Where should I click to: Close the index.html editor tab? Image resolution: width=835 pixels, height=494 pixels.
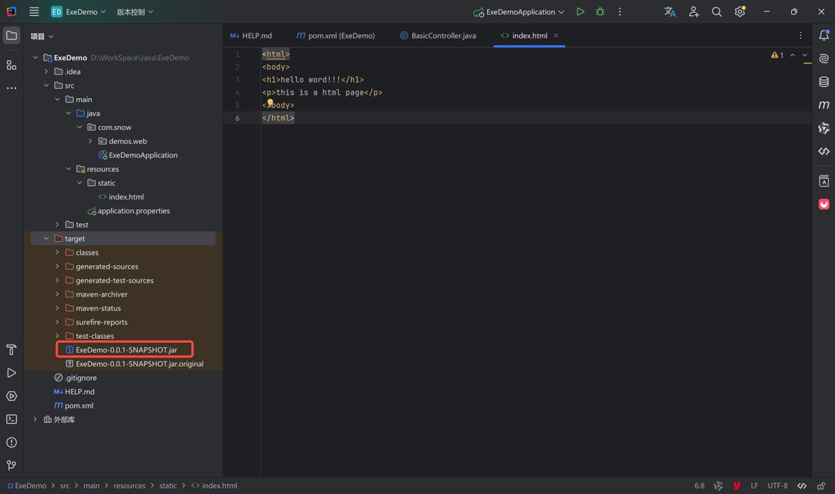pos(556,35)
